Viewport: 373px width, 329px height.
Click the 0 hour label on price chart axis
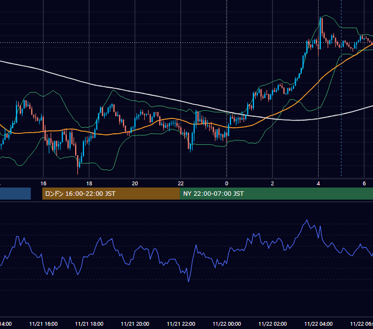pyautogui.click(x=227, y=184)
